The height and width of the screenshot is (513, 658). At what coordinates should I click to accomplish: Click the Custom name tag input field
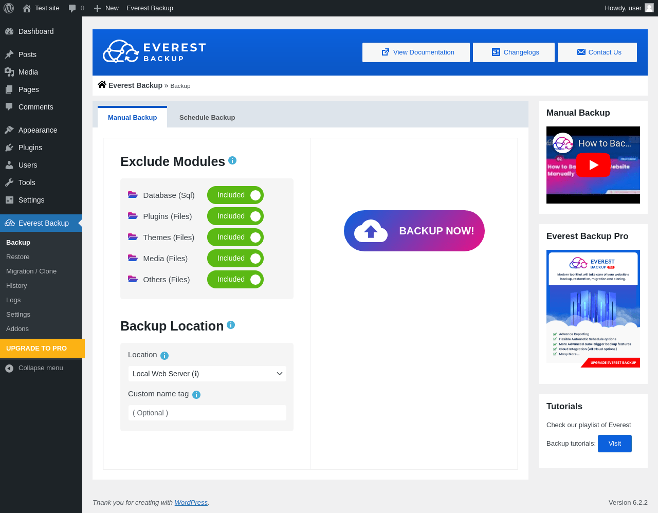tap(207, 413)
